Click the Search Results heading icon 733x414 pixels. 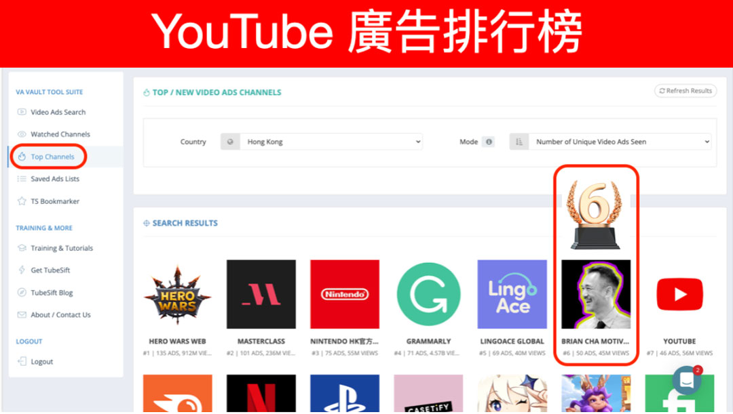(x=147, y=223)
